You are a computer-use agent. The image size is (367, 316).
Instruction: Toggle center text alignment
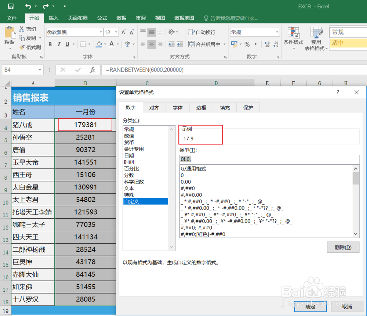tap(152, 44)
